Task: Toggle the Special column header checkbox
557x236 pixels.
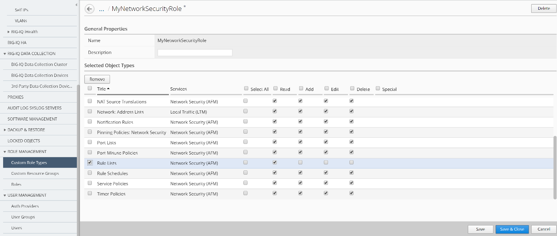Action: click(x=378, y=89)
